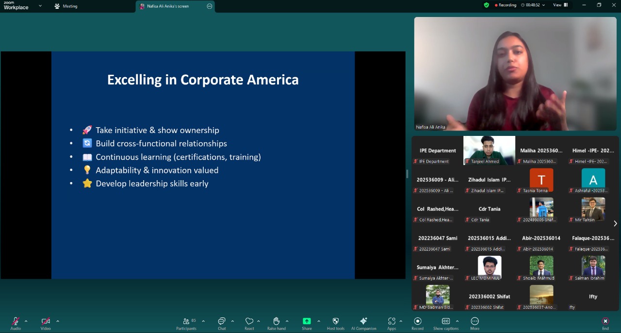Open Host tools shield icon
The image size is (621, 333).
(335, 321)
